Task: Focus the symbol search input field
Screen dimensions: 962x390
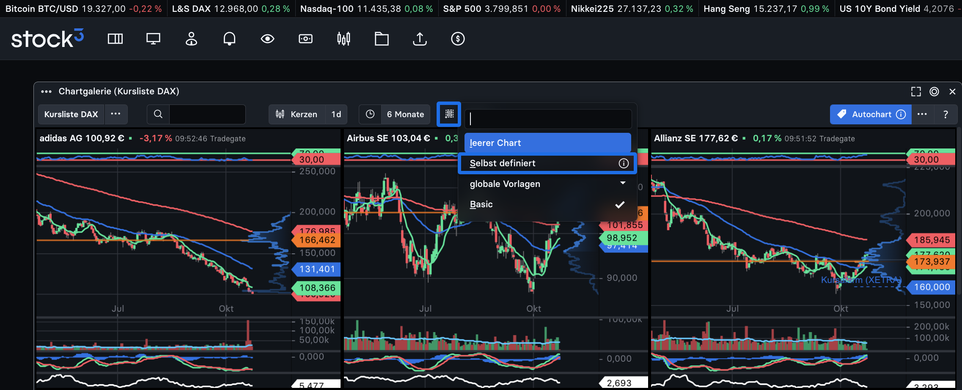Action: (x=207, y=114)
